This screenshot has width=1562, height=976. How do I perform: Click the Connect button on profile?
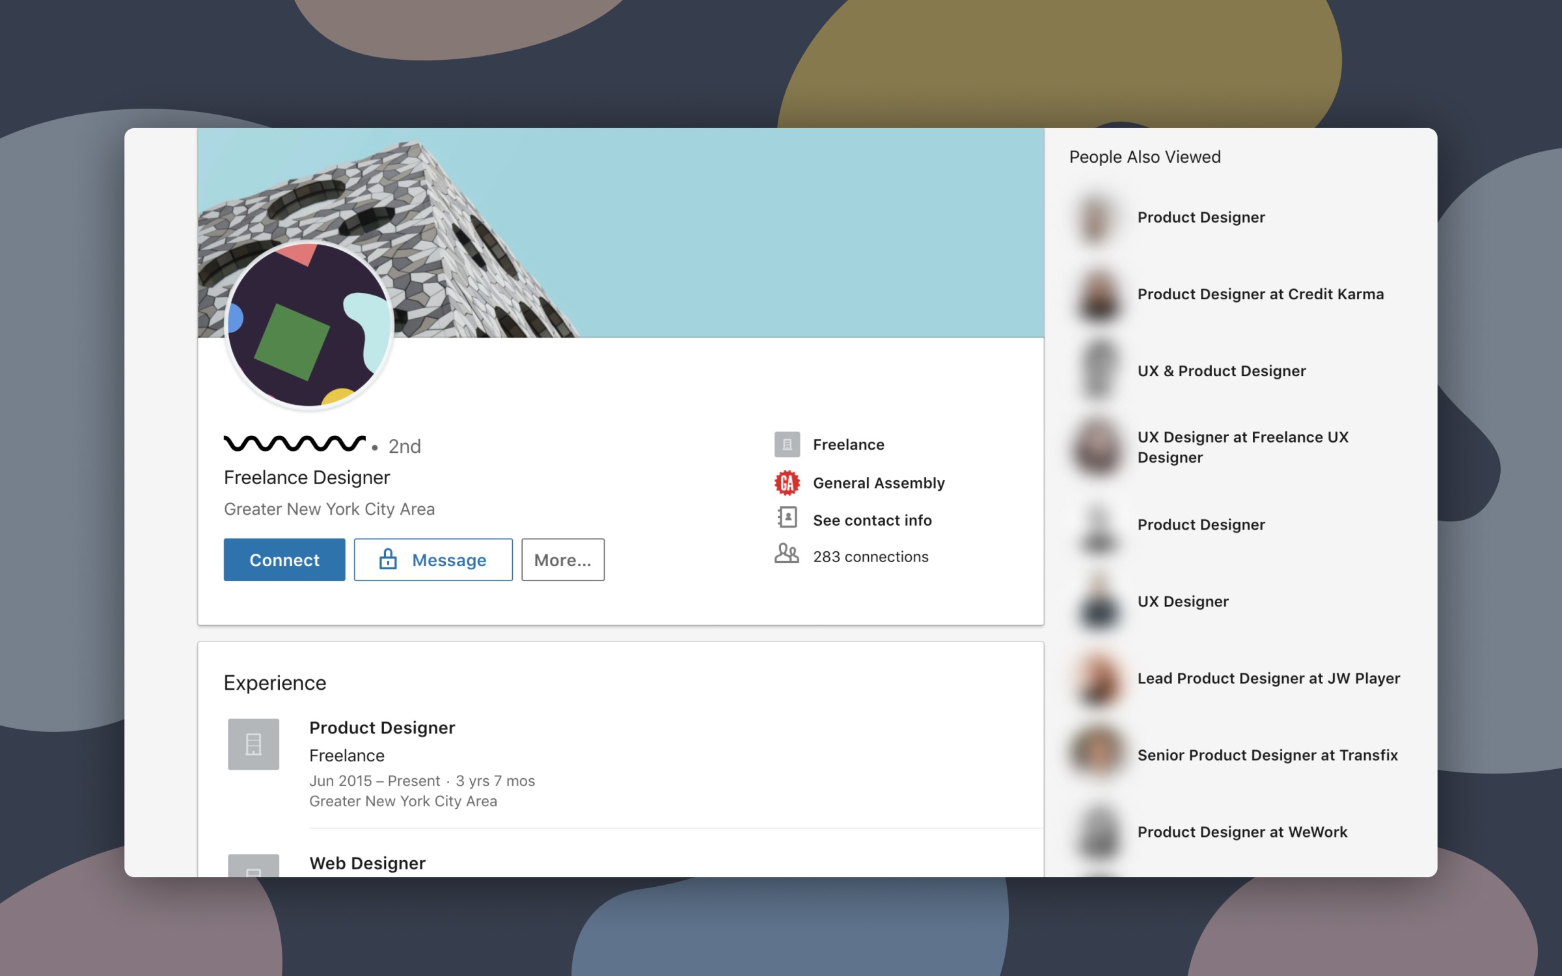pyautogui.click(x=284, y=559)
